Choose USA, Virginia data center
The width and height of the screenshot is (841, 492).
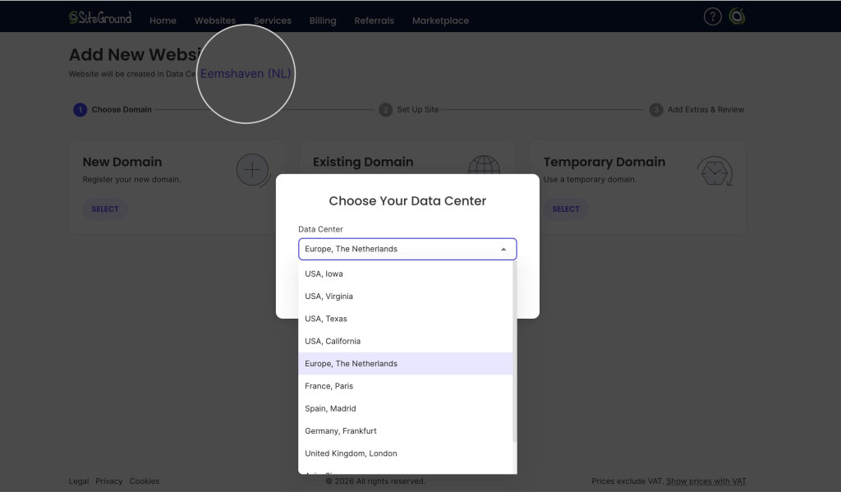pos(406,297)
